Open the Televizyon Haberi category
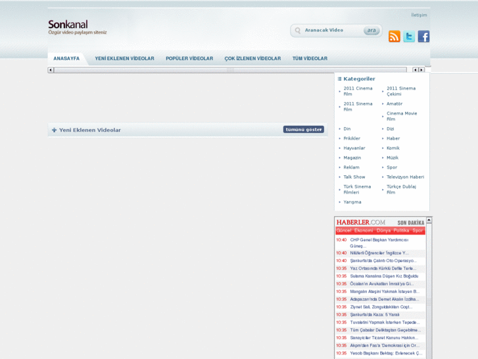Image resolution: width=478 pixels, height=359 pixels. tap(405, 177)
